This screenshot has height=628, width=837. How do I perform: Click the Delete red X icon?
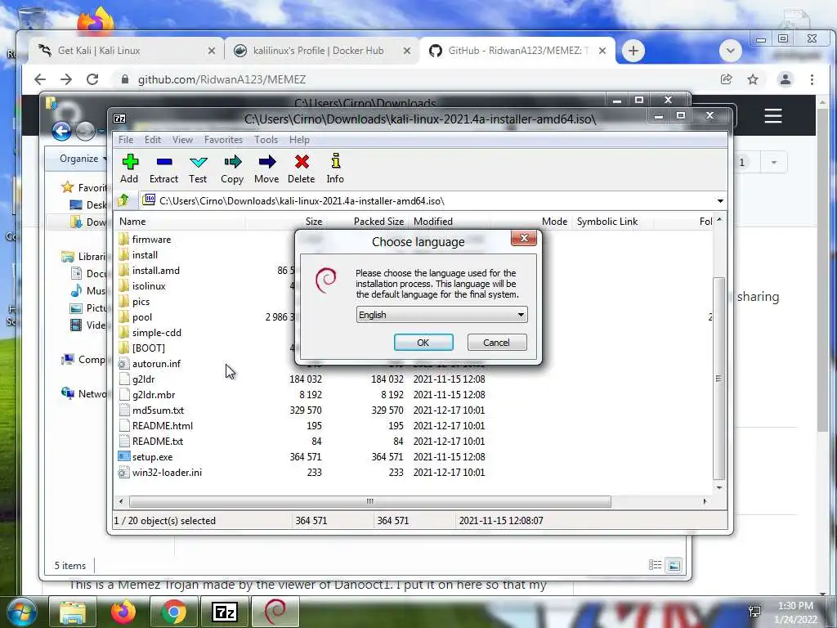302,168
